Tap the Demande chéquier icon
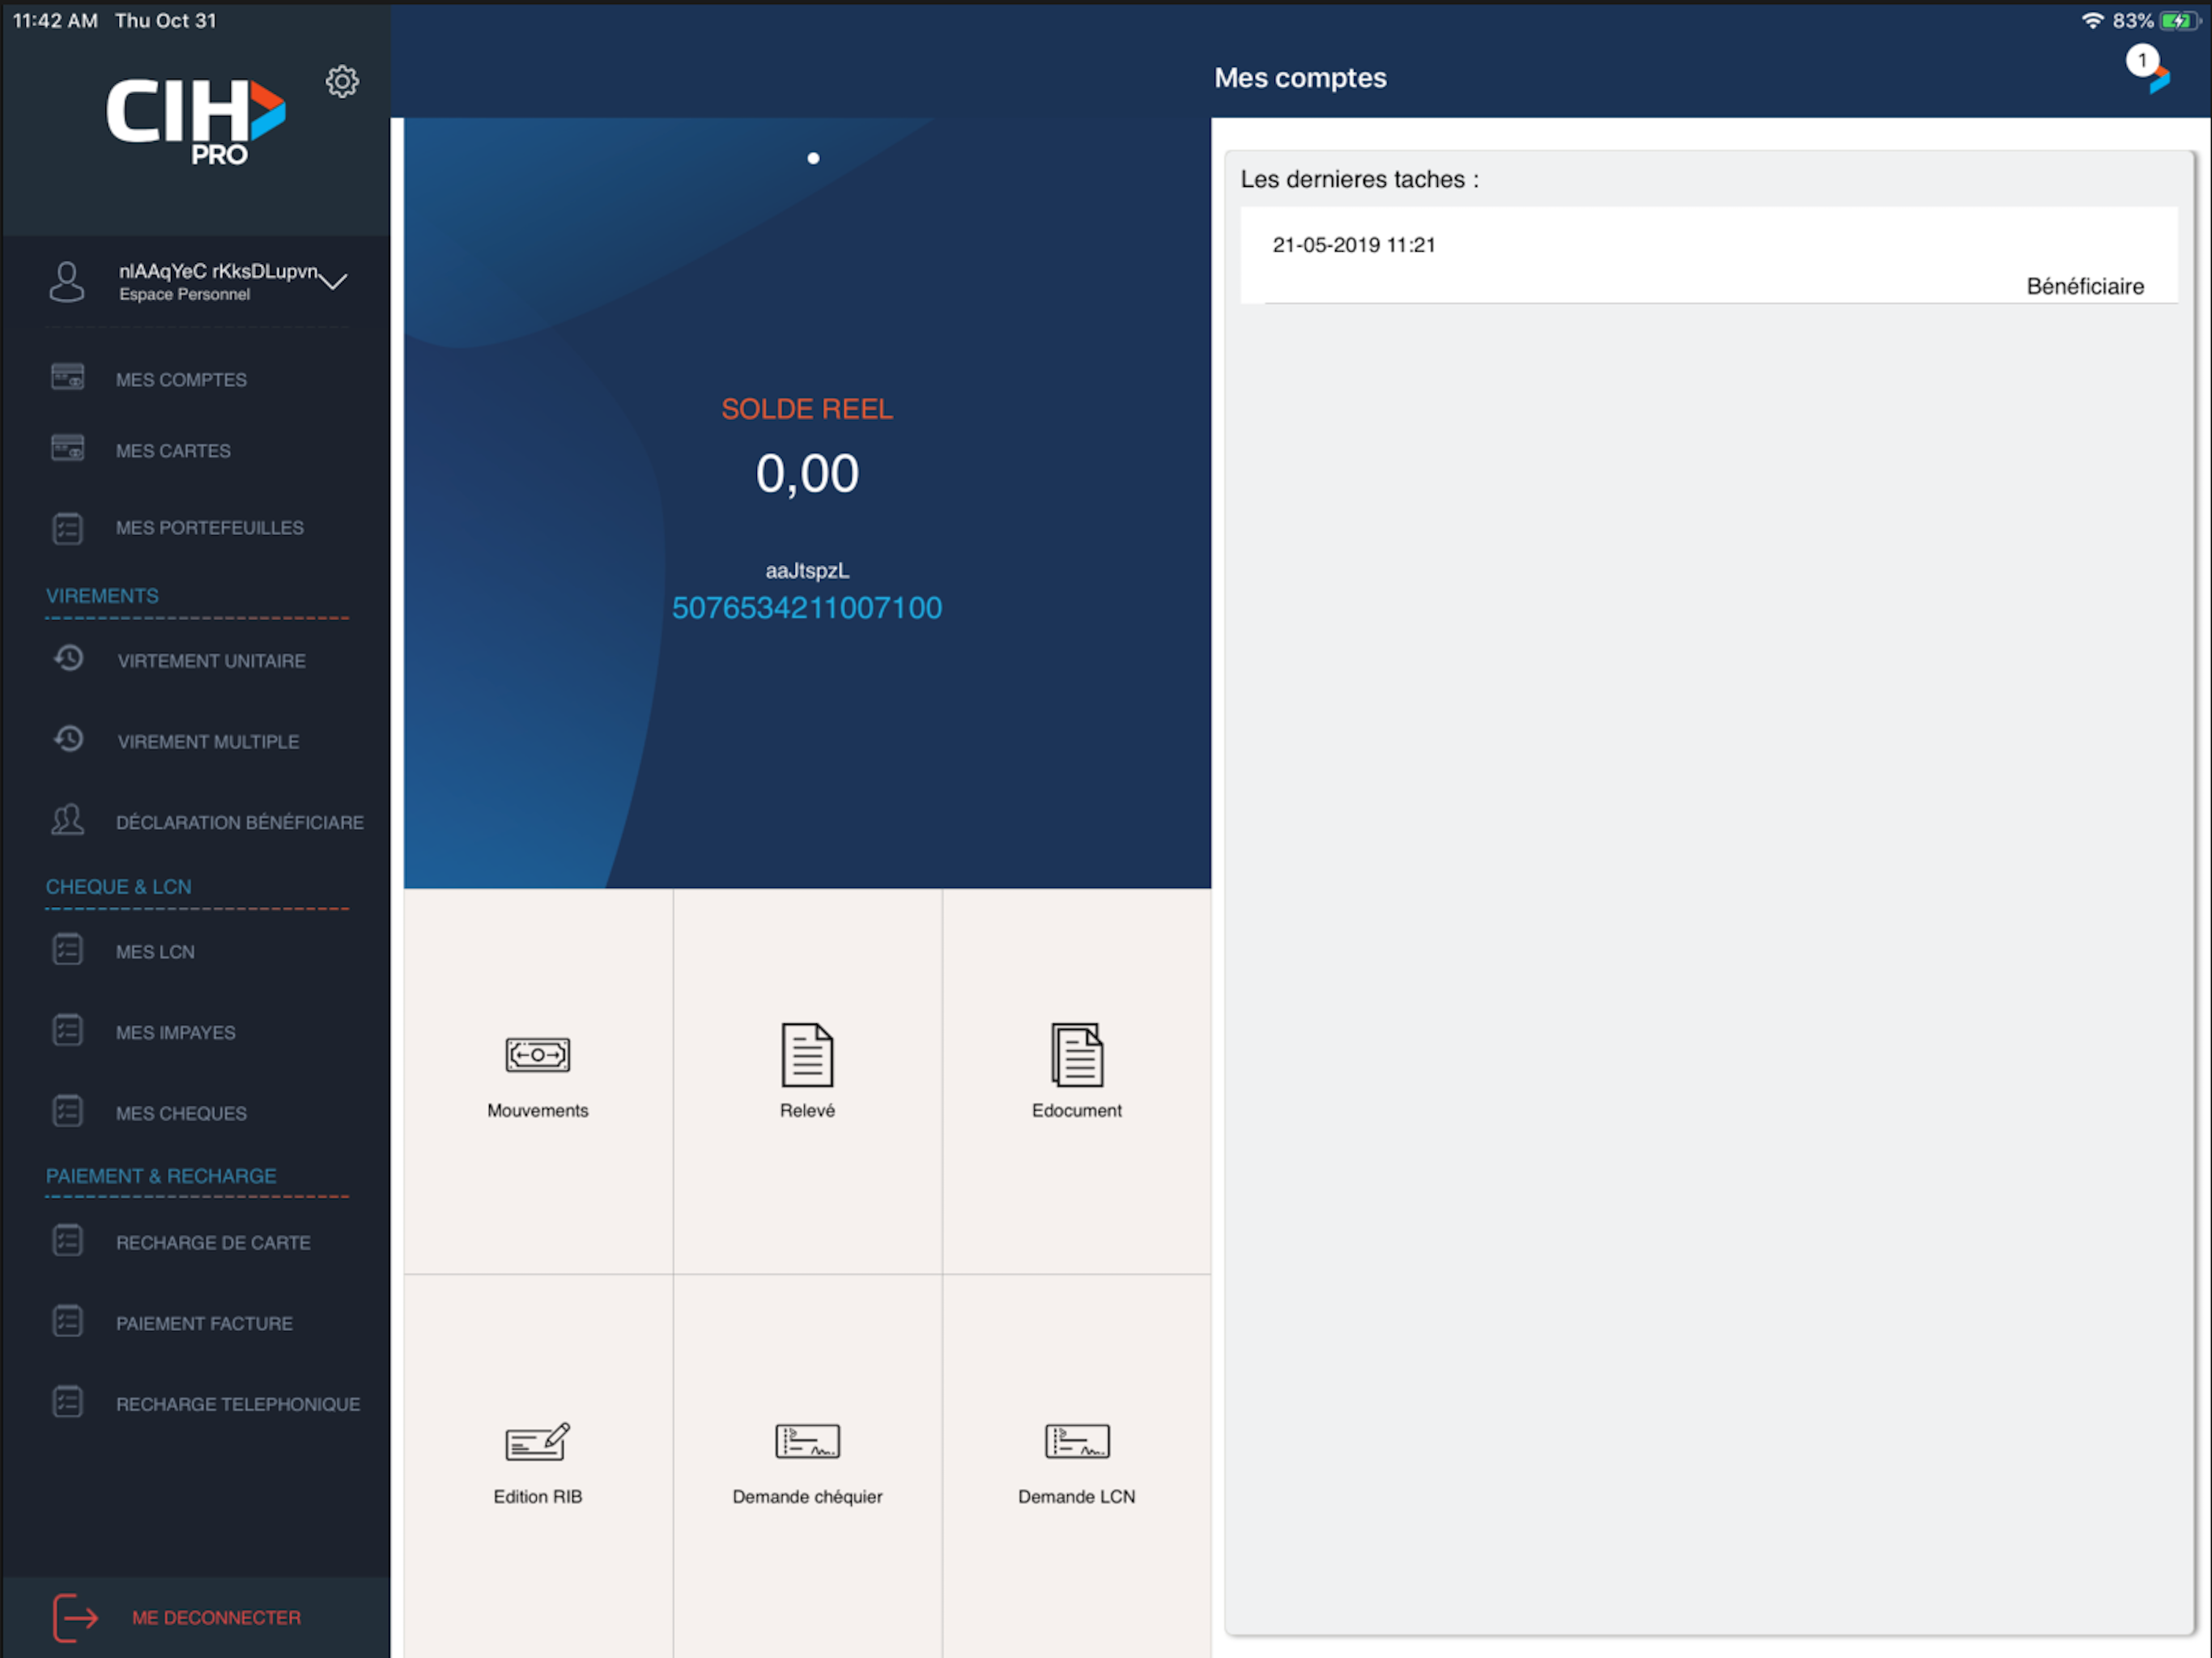The height and width of the screenshot is (1658, 2212). click(x=807, y=1441)
